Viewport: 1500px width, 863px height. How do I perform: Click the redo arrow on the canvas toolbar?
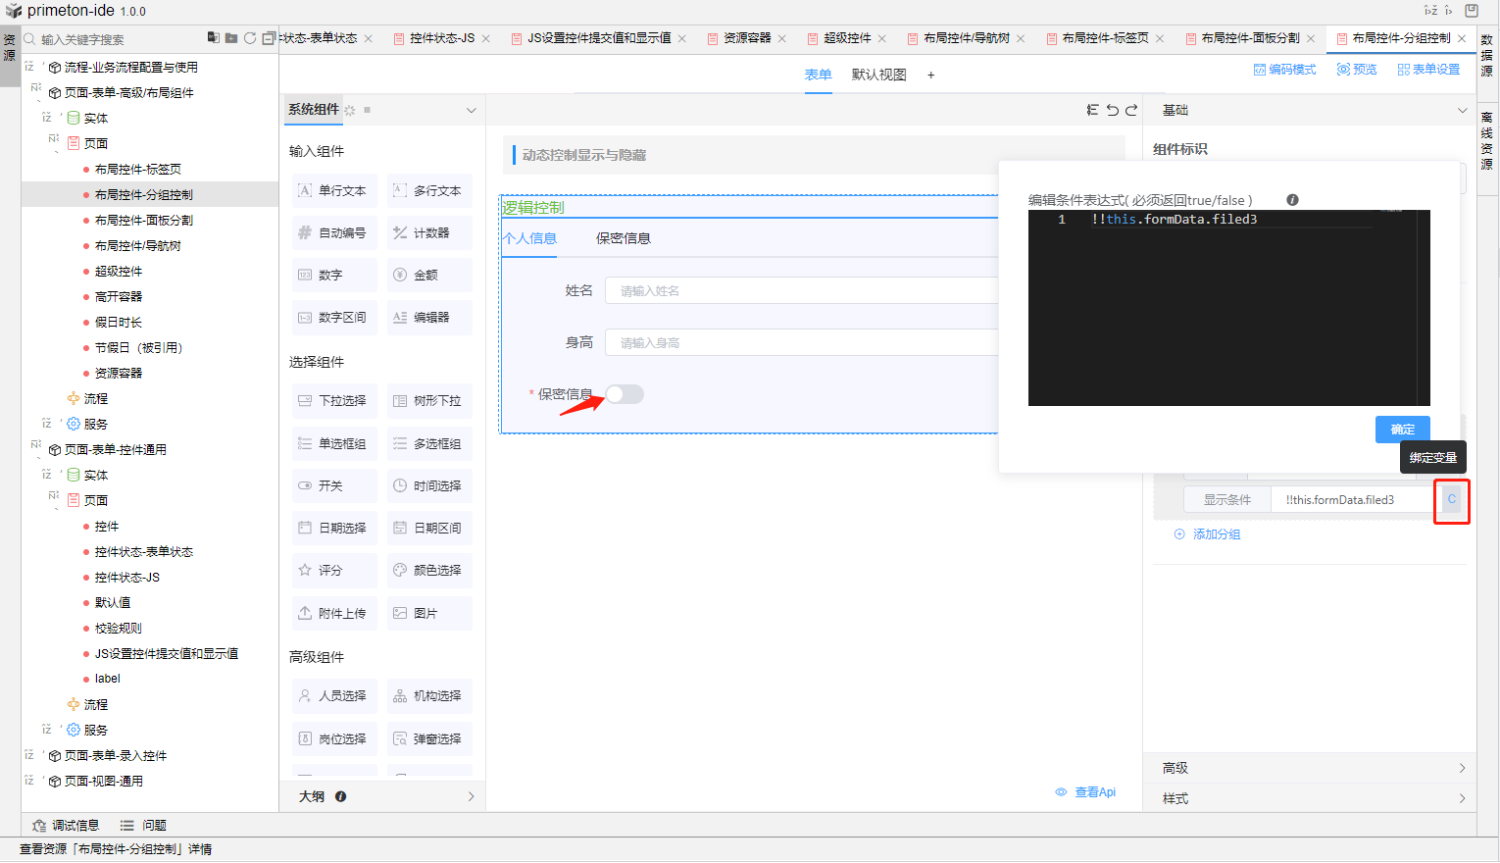click(x=1131, y=110)
